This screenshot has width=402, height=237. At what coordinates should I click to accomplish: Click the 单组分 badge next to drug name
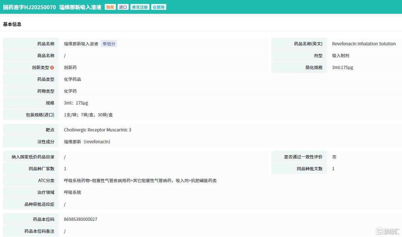tap(109, 44)
